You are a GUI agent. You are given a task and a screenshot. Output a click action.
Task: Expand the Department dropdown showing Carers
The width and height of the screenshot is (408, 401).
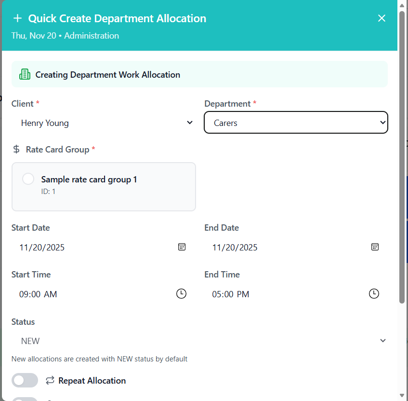[x=296, y=123]
